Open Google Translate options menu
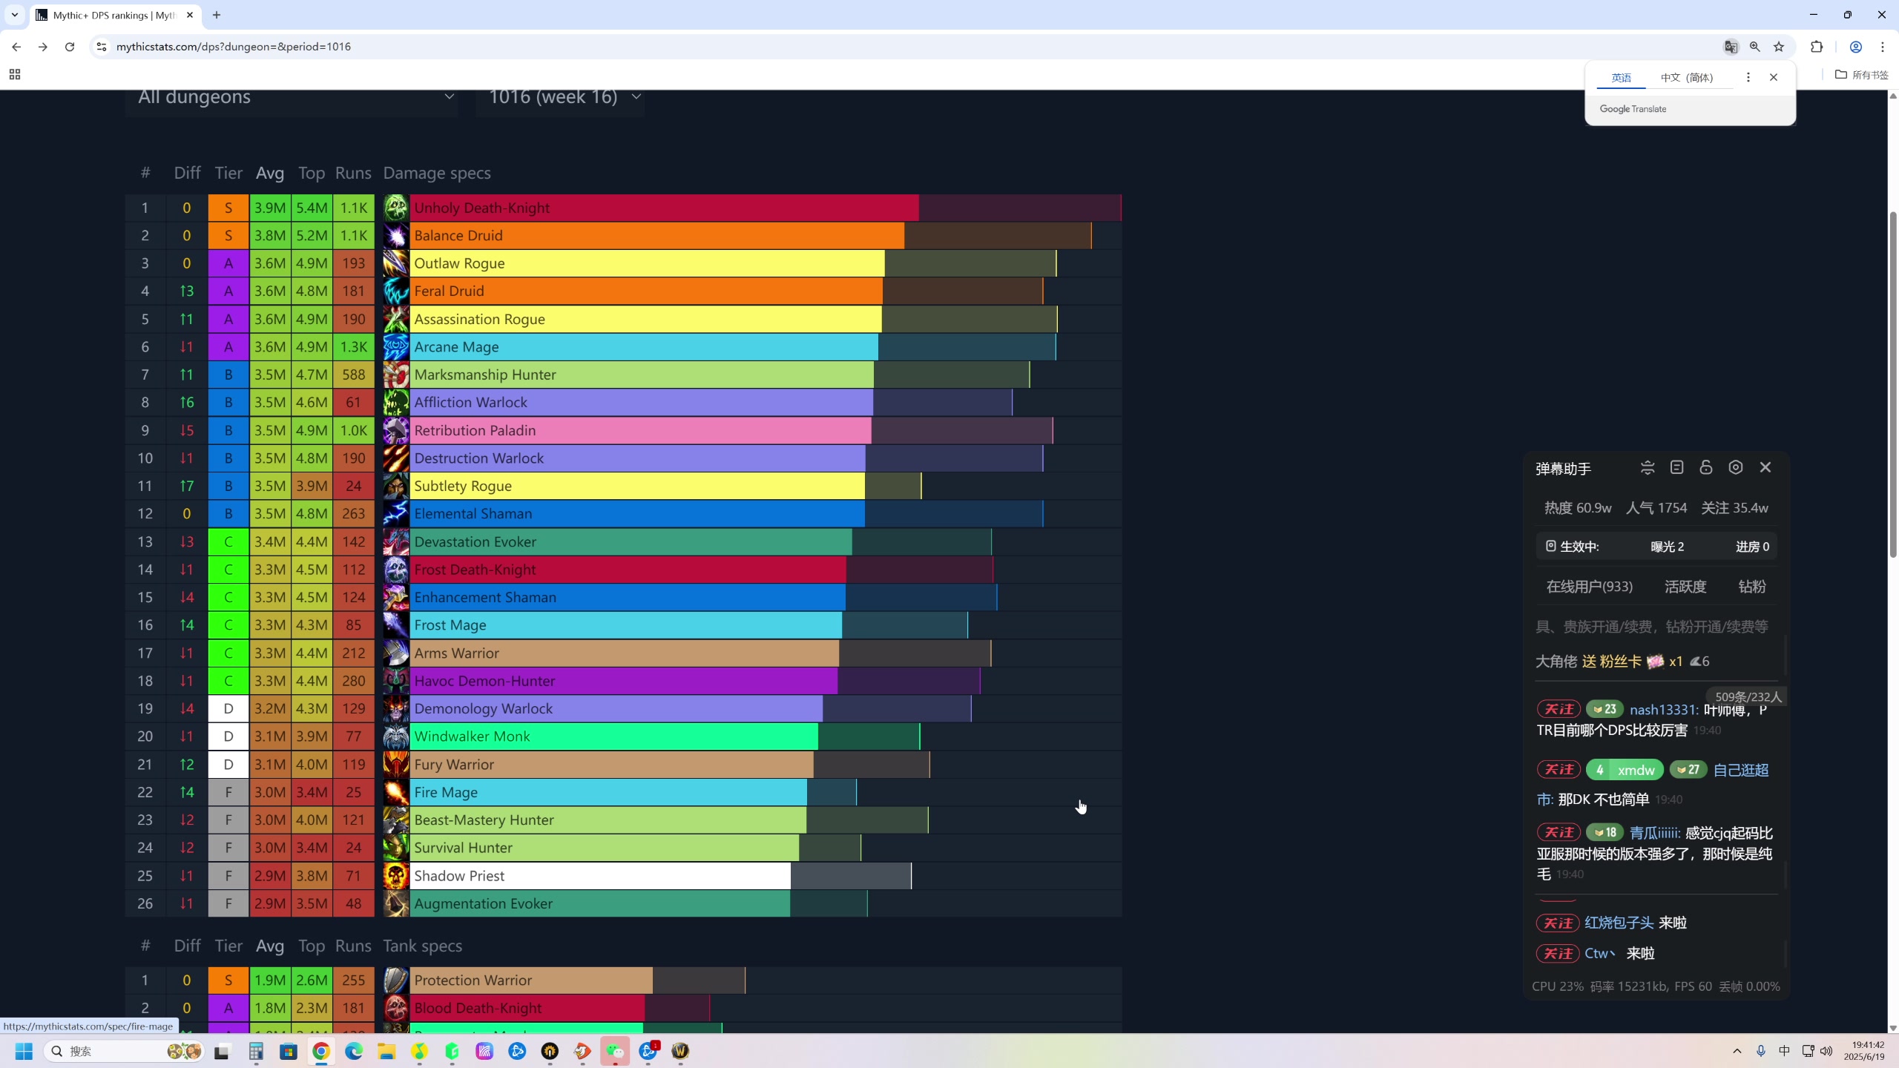1899x1068 pixels. 1748,77
